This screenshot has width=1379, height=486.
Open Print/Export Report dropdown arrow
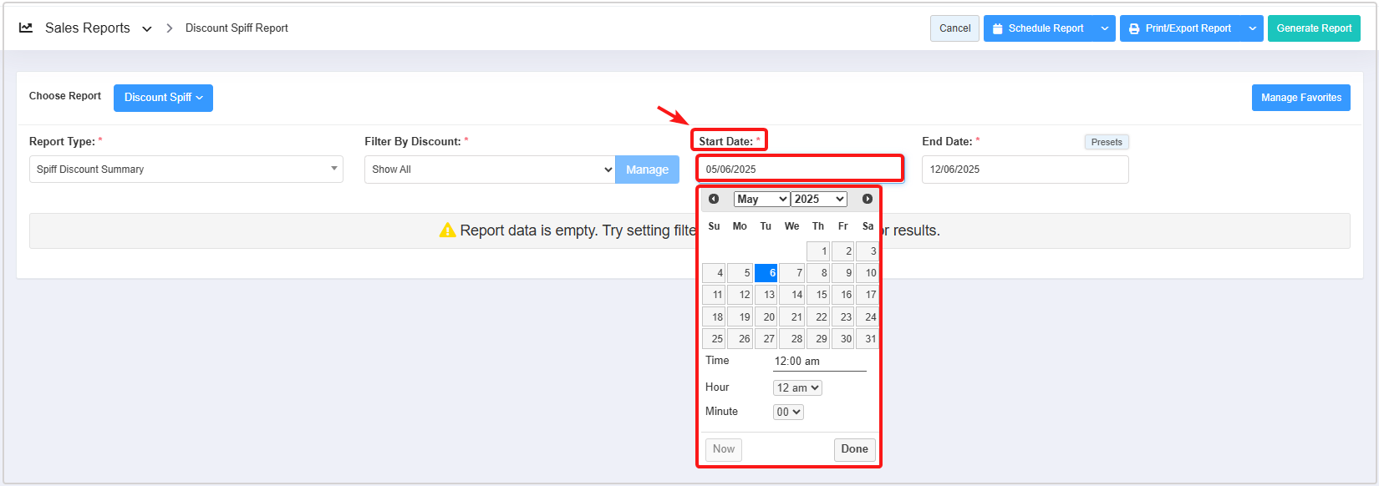[1252, 28]
